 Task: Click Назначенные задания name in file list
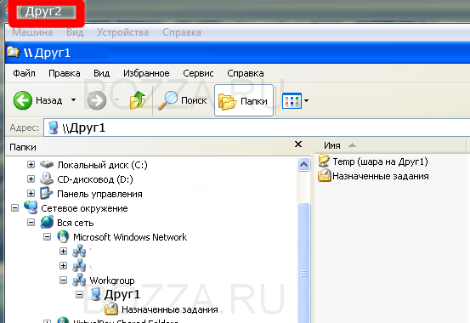coord(381,176)
